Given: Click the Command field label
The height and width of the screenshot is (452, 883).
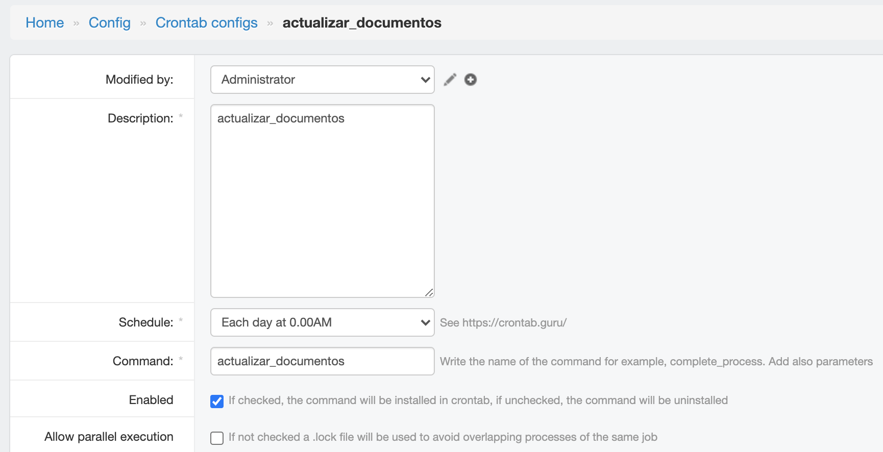Looking at the screenshot, I should tap(143, 361).
